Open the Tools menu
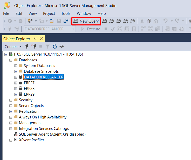The image size is (191, 160). click(x=66, y=14)
